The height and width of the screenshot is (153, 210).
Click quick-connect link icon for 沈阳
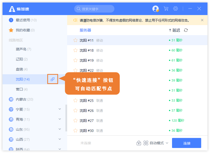[x=53, y=79]
